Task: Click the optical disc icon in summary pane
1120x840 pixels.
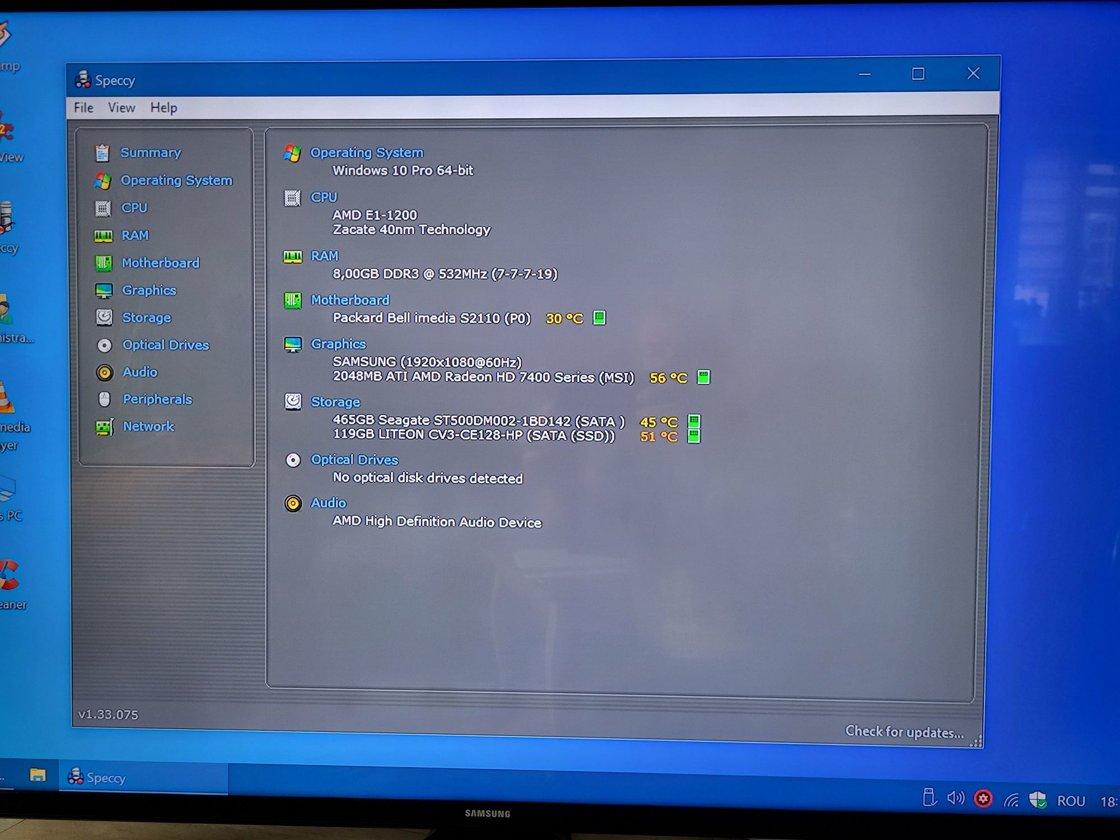Action: [293, 460]
